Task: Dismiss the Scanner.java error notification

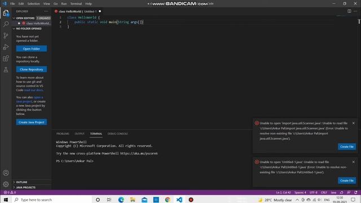Action: coord(354,123)
